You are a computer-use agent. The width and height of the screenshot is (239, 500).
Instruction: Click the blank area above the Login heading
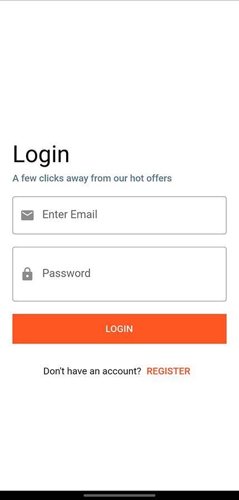pyautogui.click(x=120, y=70)
